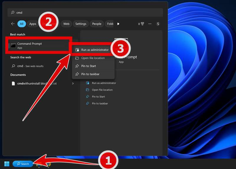Click the folder icon in details pane
The width and height of the screenshot is (236, 169).
coord(88,90)
